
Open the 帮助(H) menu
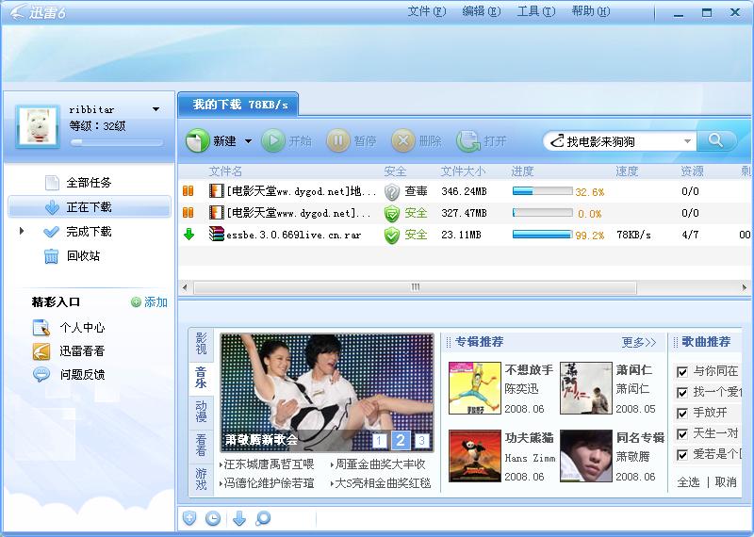[x=591, y=11]
